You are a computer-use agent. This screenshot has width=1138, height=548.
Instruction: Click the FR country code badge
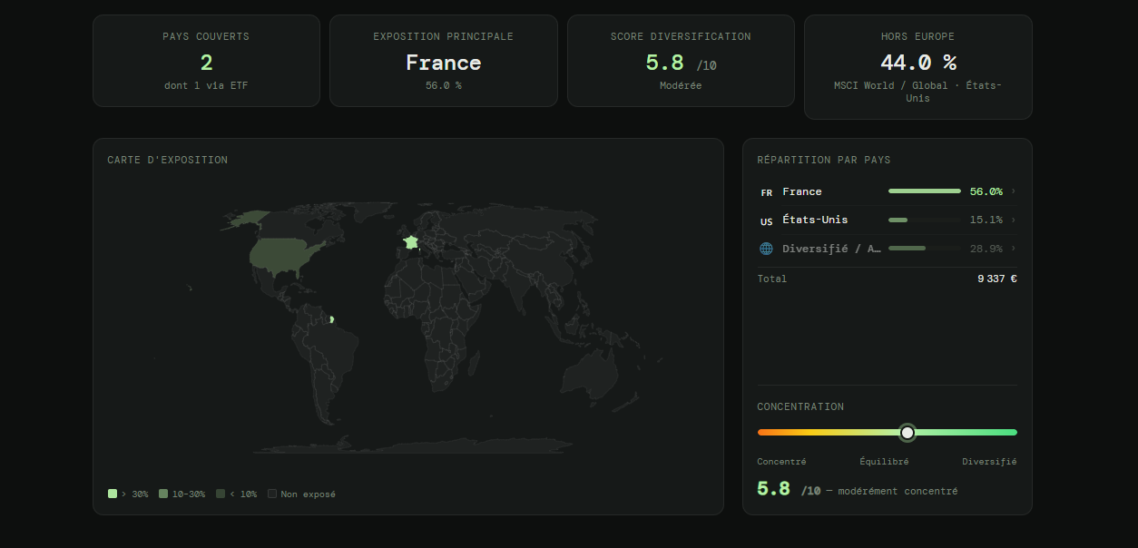pyautogui.click(x=766, y=192)
